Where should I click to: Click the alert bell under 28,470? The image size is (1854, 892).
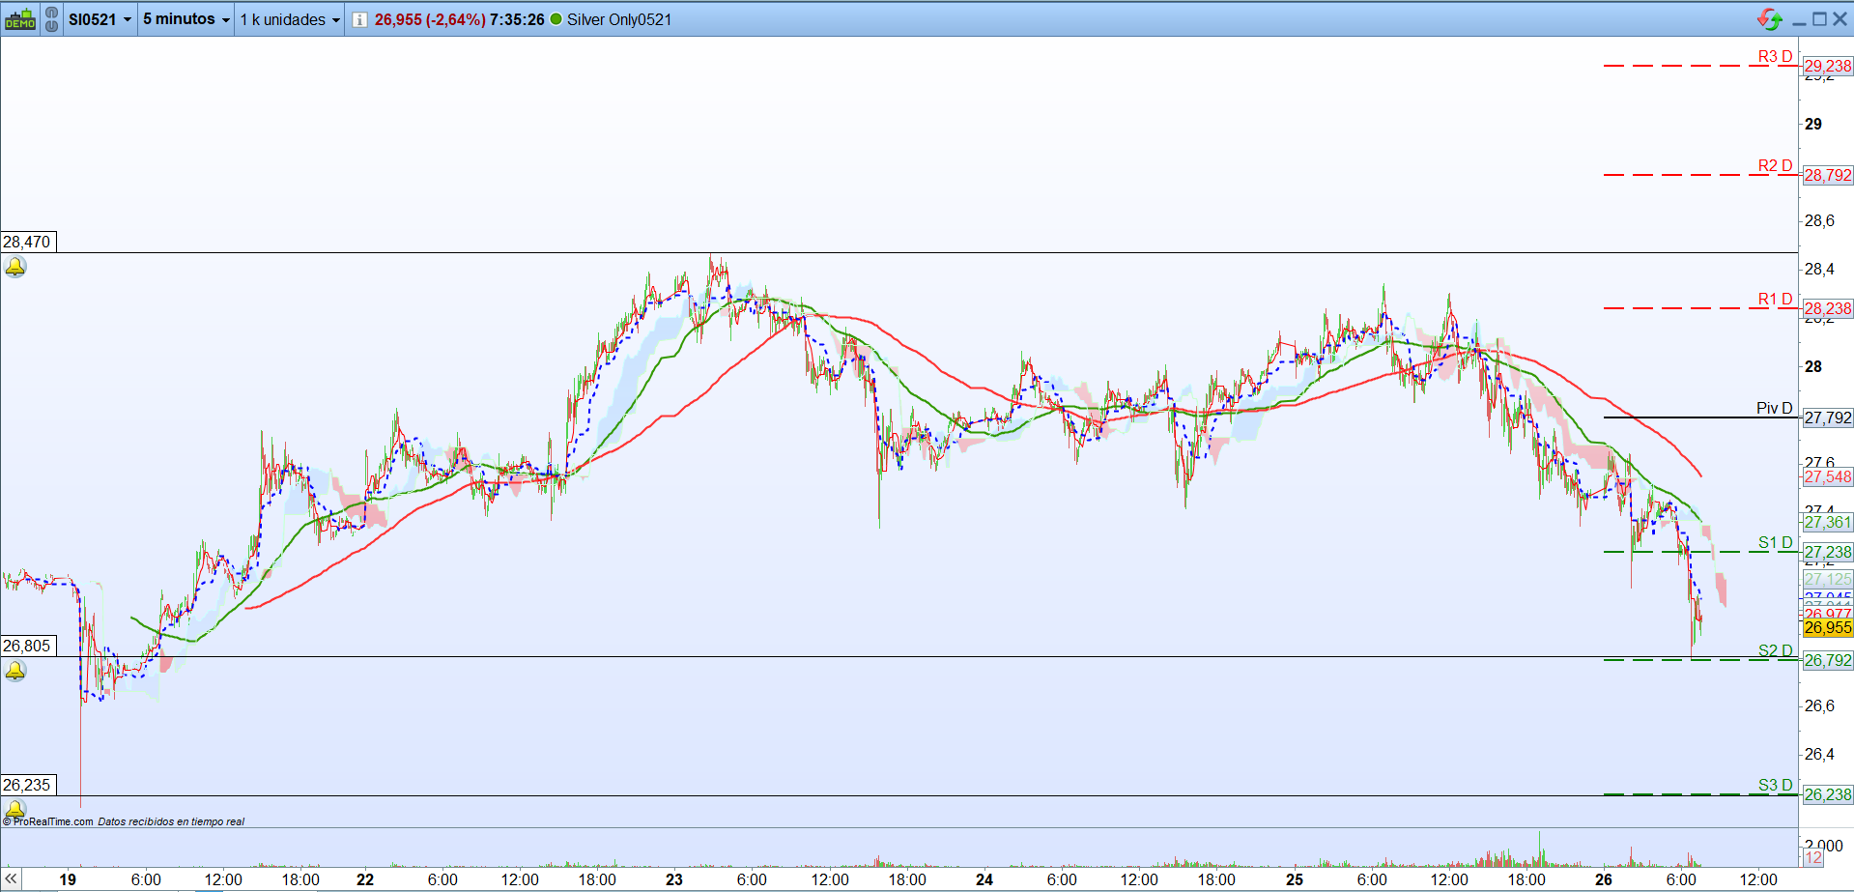pos(15,267)
